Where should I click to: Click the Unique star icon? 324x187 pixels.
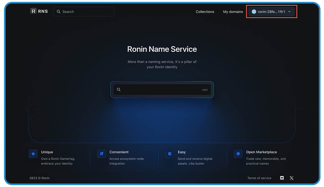pyautogui.click(x=33, y=154)
